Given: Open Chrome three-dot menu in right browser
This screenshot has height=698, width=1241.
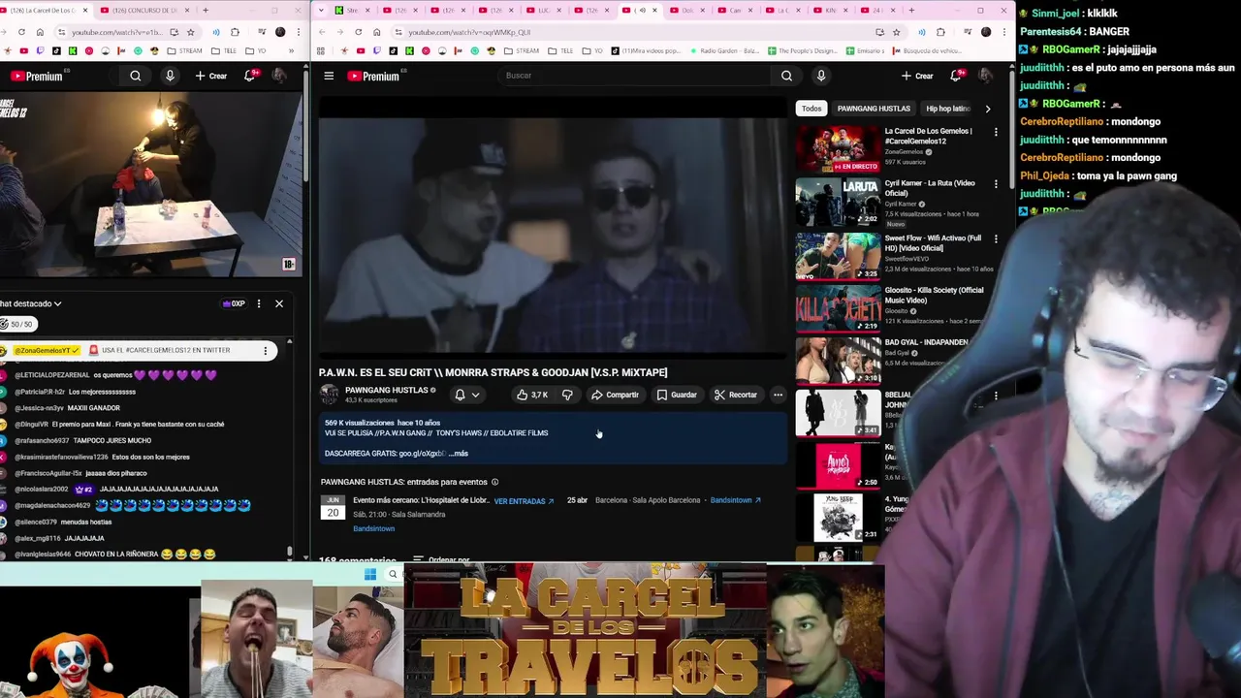Looking at the screenshot, I should (1003, 32).
